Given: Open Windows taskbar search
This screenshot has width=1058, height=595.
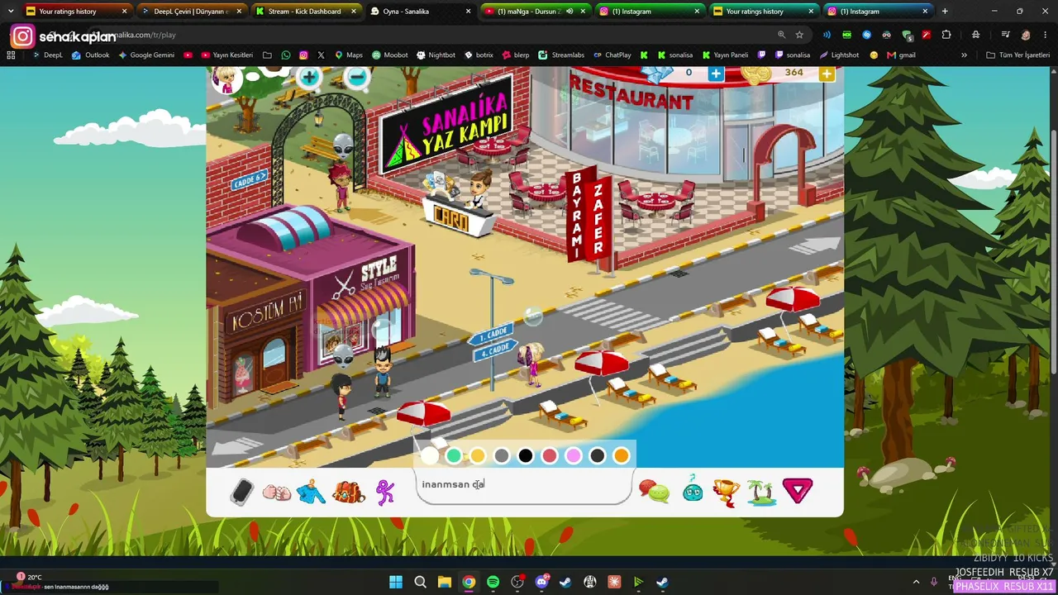Looking at the screenshot, I should (x=420, y=582).
